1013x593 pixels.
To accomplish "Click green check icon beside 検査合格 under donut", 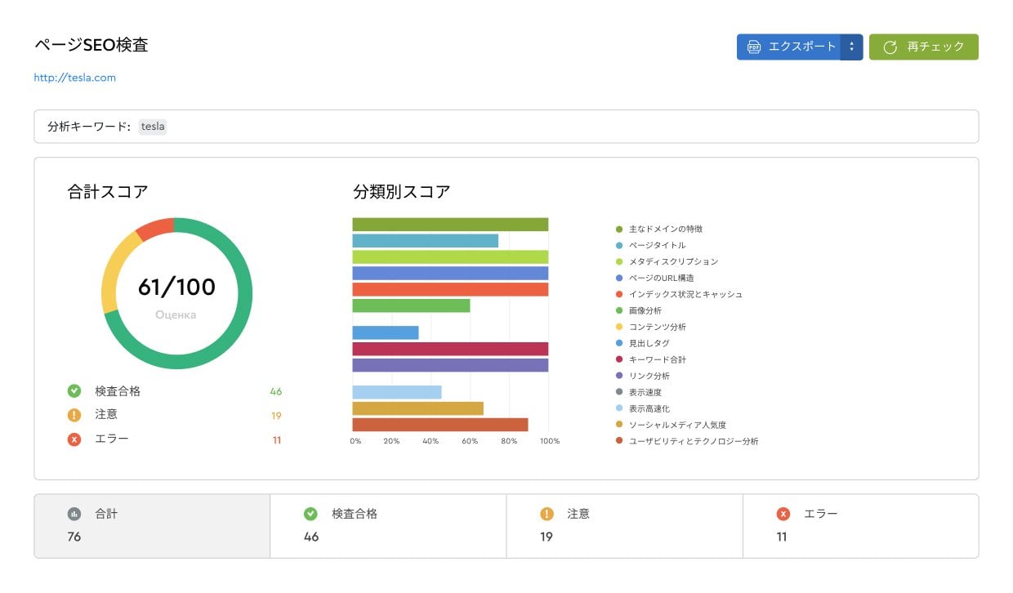I will 74,391.
